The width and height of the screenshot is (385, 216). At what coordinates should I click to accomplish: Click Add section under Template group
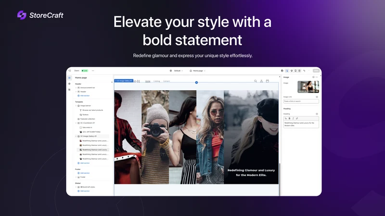tap(83, 163)
